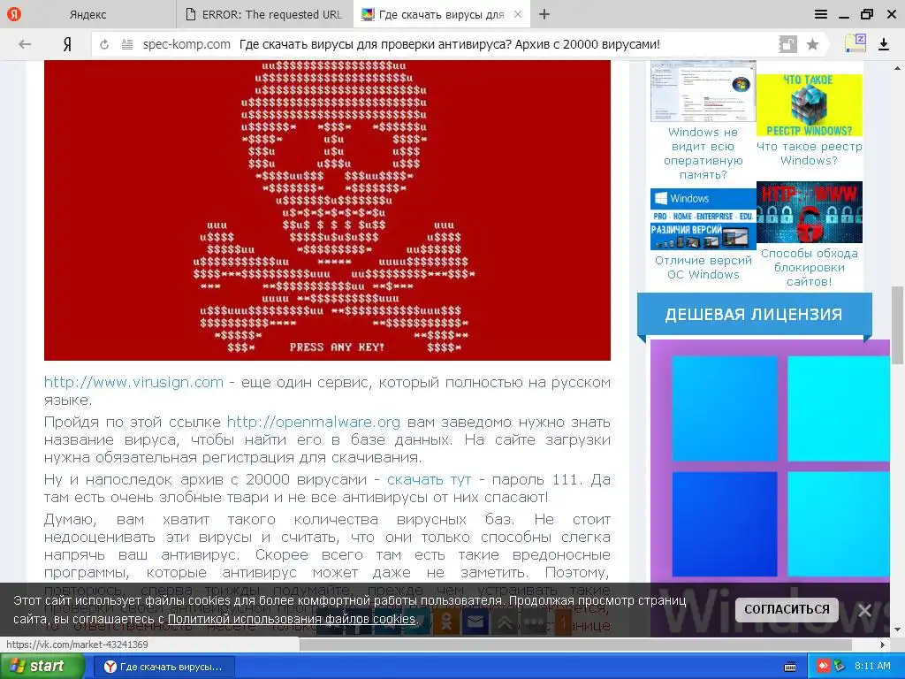
Task: Open the Отличие версий ОС Windows link
Action: click(x=703, y=268)
